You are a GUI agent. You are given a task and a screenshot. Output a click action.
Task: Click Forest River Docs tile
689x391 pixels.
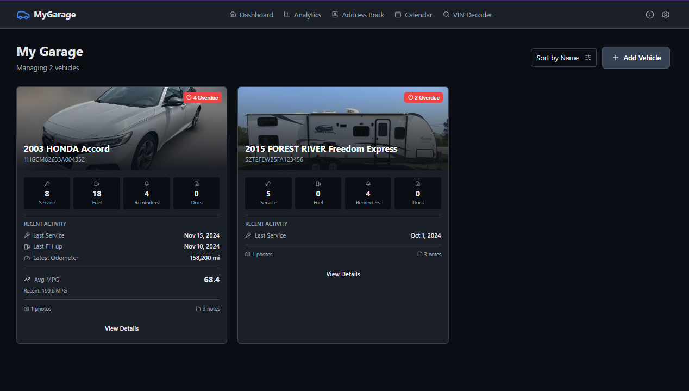pos(417,193)
